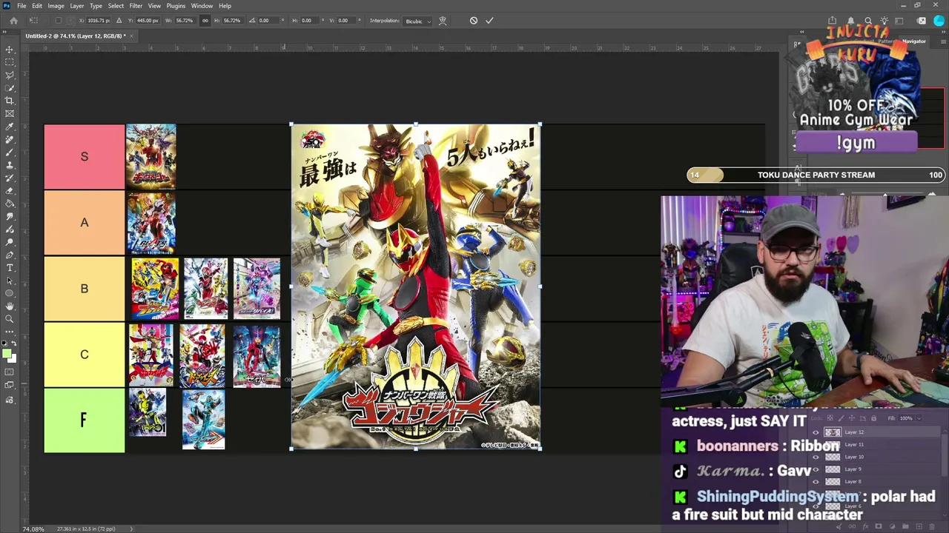Open the Layer menu

point(77,6)
